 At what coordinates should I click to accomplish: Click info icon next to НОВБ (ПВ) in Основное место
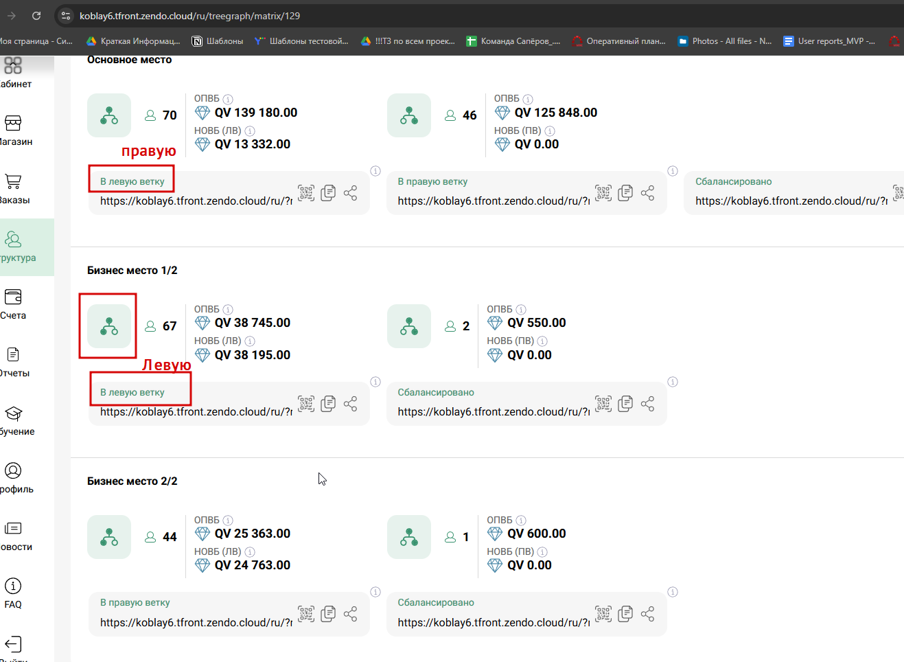point(550,130)
